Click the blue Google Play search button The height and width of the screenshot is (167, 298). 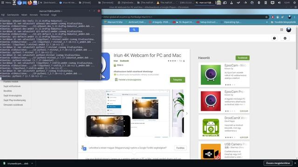pos(134,30)
